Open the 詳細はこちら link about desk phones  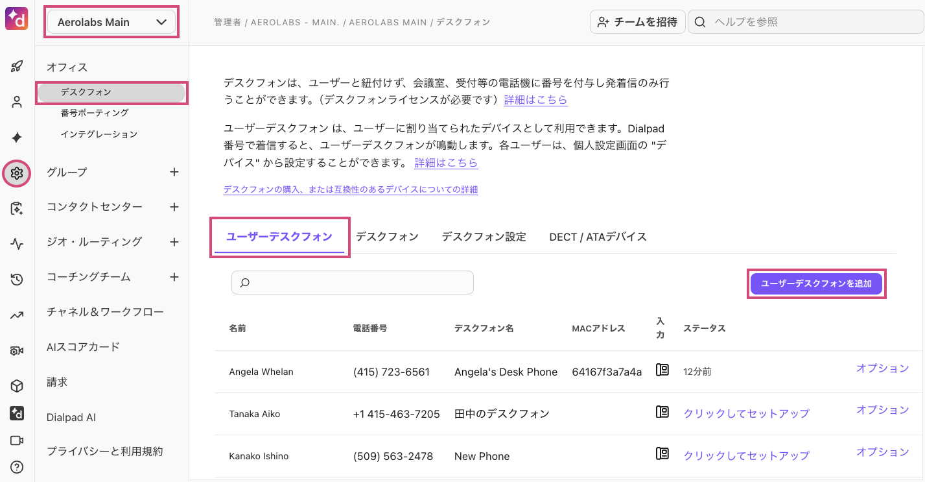pyautogui.click(x=535, y=100)
